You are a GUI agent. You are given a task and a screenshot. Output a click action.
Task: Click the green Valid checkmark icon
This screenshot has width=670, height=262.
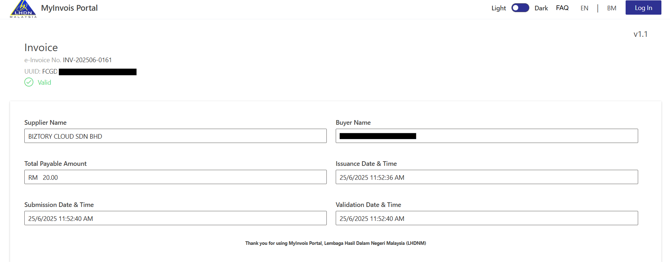tap(29, 82)
